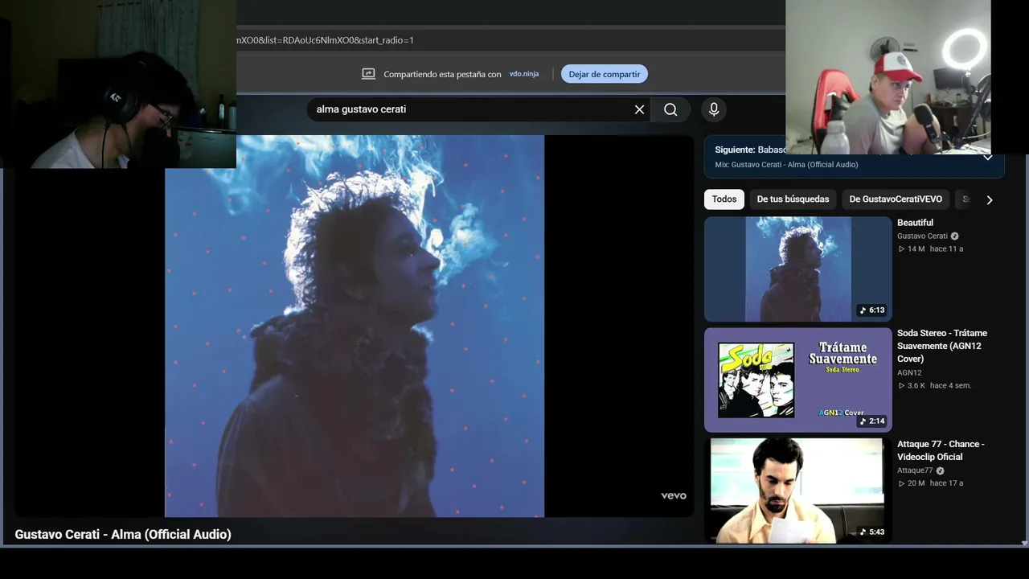Click the 2:14 duration badge
The image size is (1029, 579).
[x=871, y=421]
